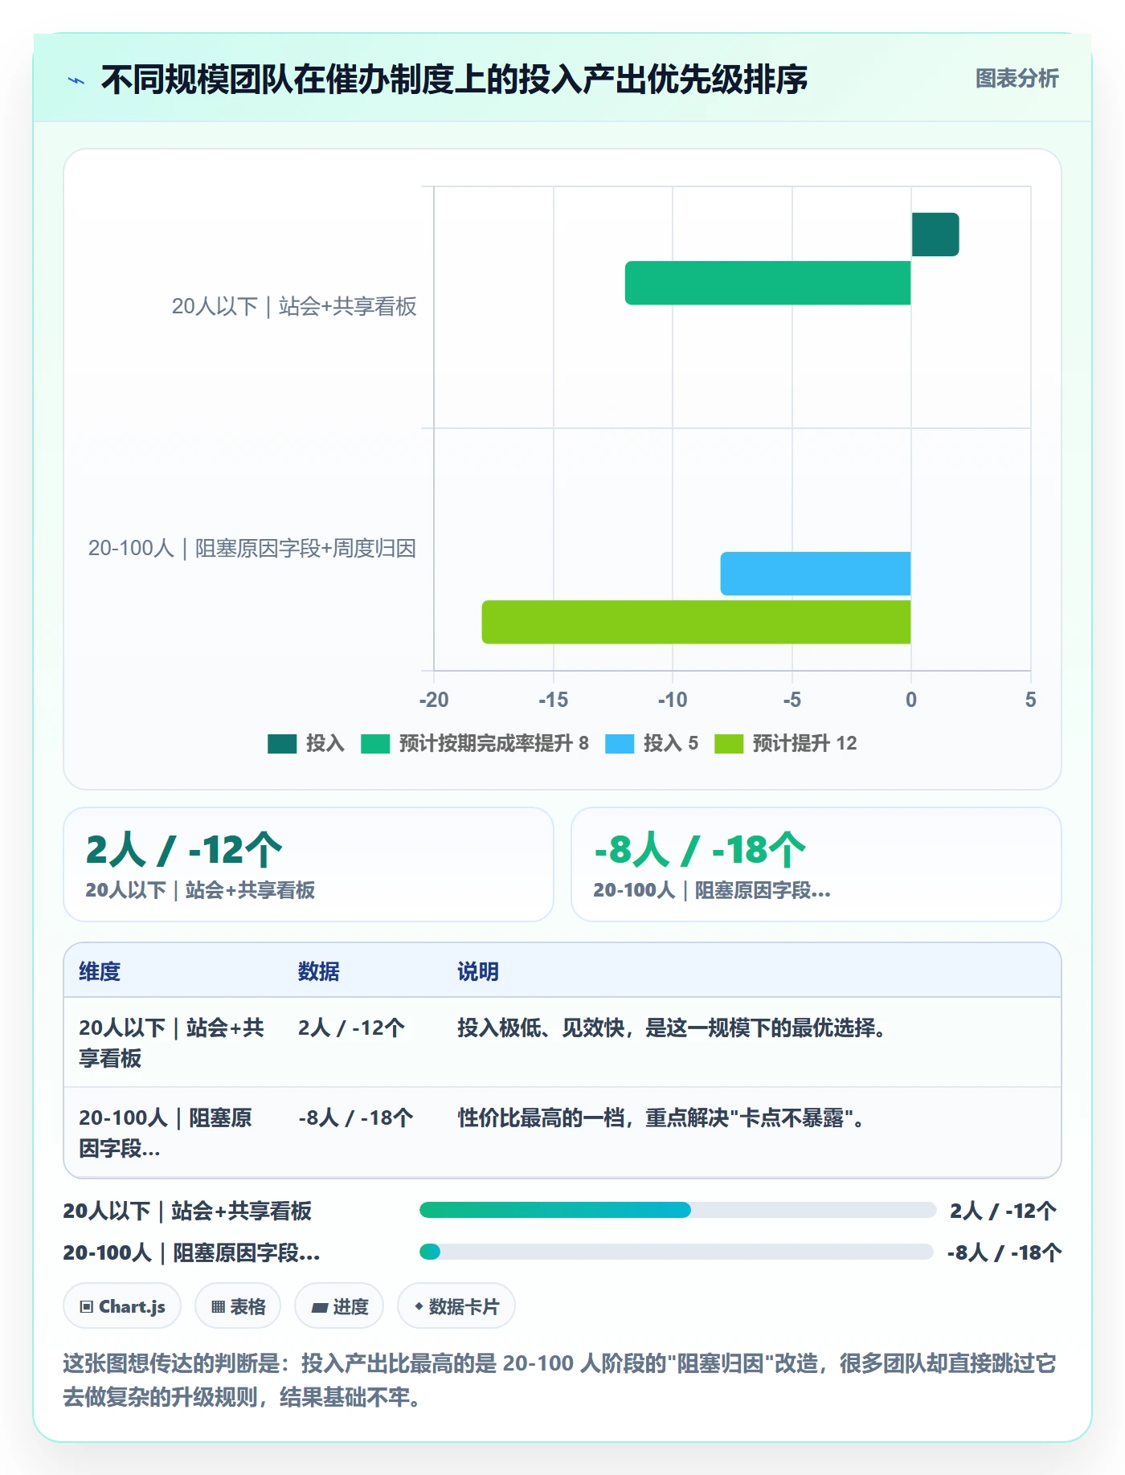Image resolution: width=1125 pixels, height=1475 pixels.
Task: Click the 维度 column header
Action: pyautogui.click(x=100, y=971)
